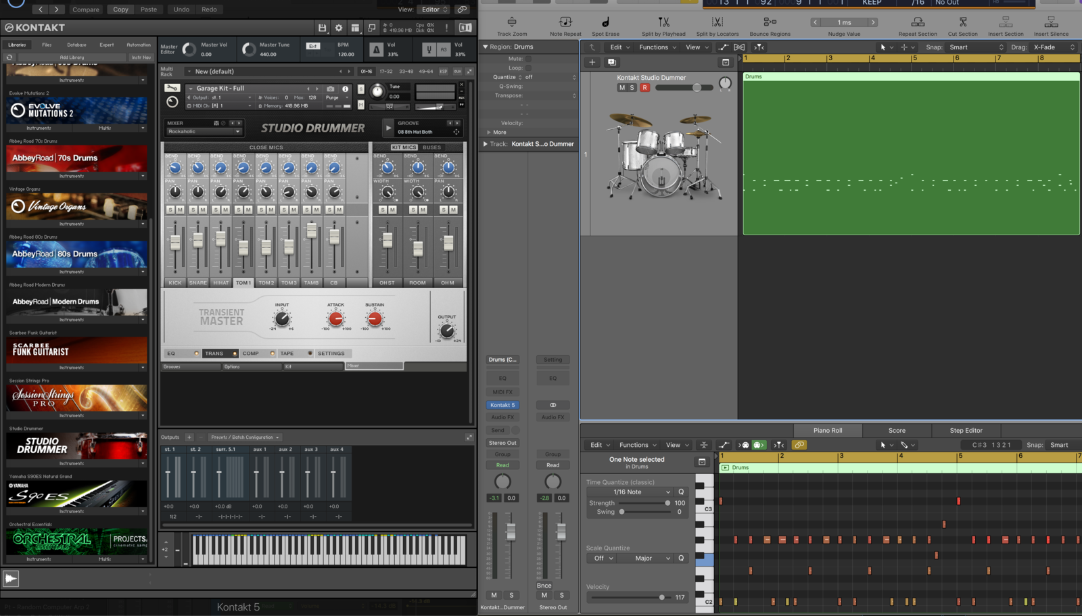Open the Rockaholic mixer preset dropdown

tap(204, 132)
